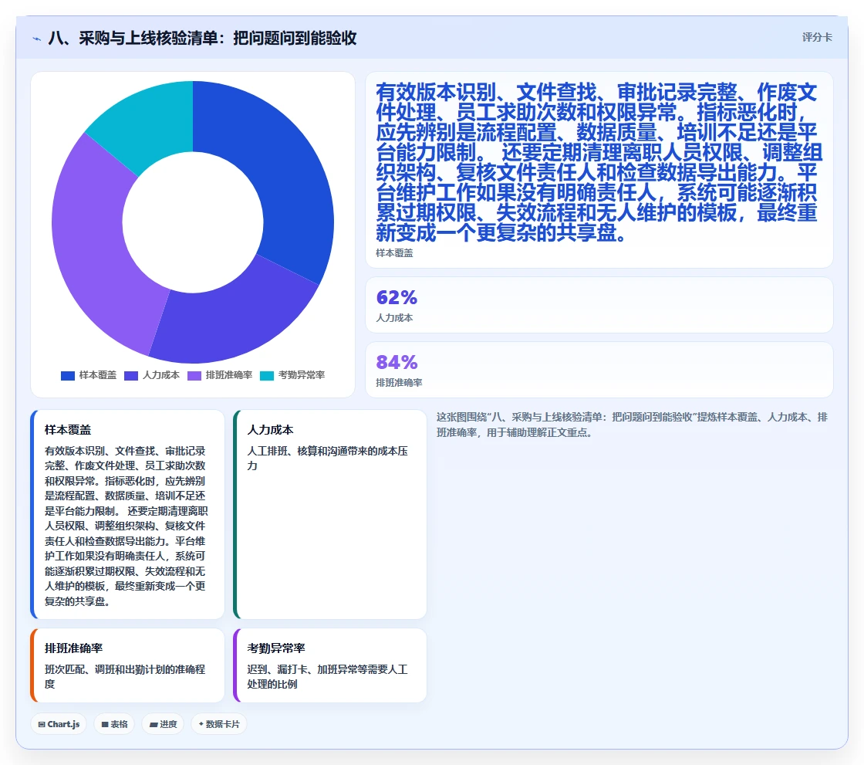Toggle the 样本覆盖 legend swatch
864x765 pixels.
click(68, 376)
